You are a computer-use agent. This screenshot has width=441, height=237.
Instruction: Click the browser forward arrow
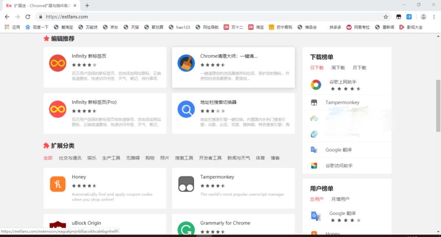18,17
